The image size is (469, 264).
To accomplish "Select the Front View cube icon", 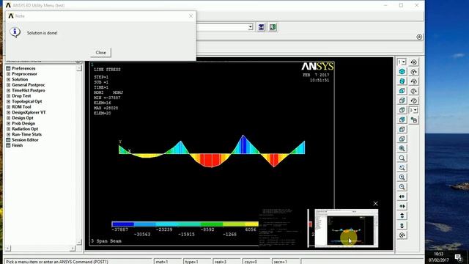I will [x=402, y=91].
